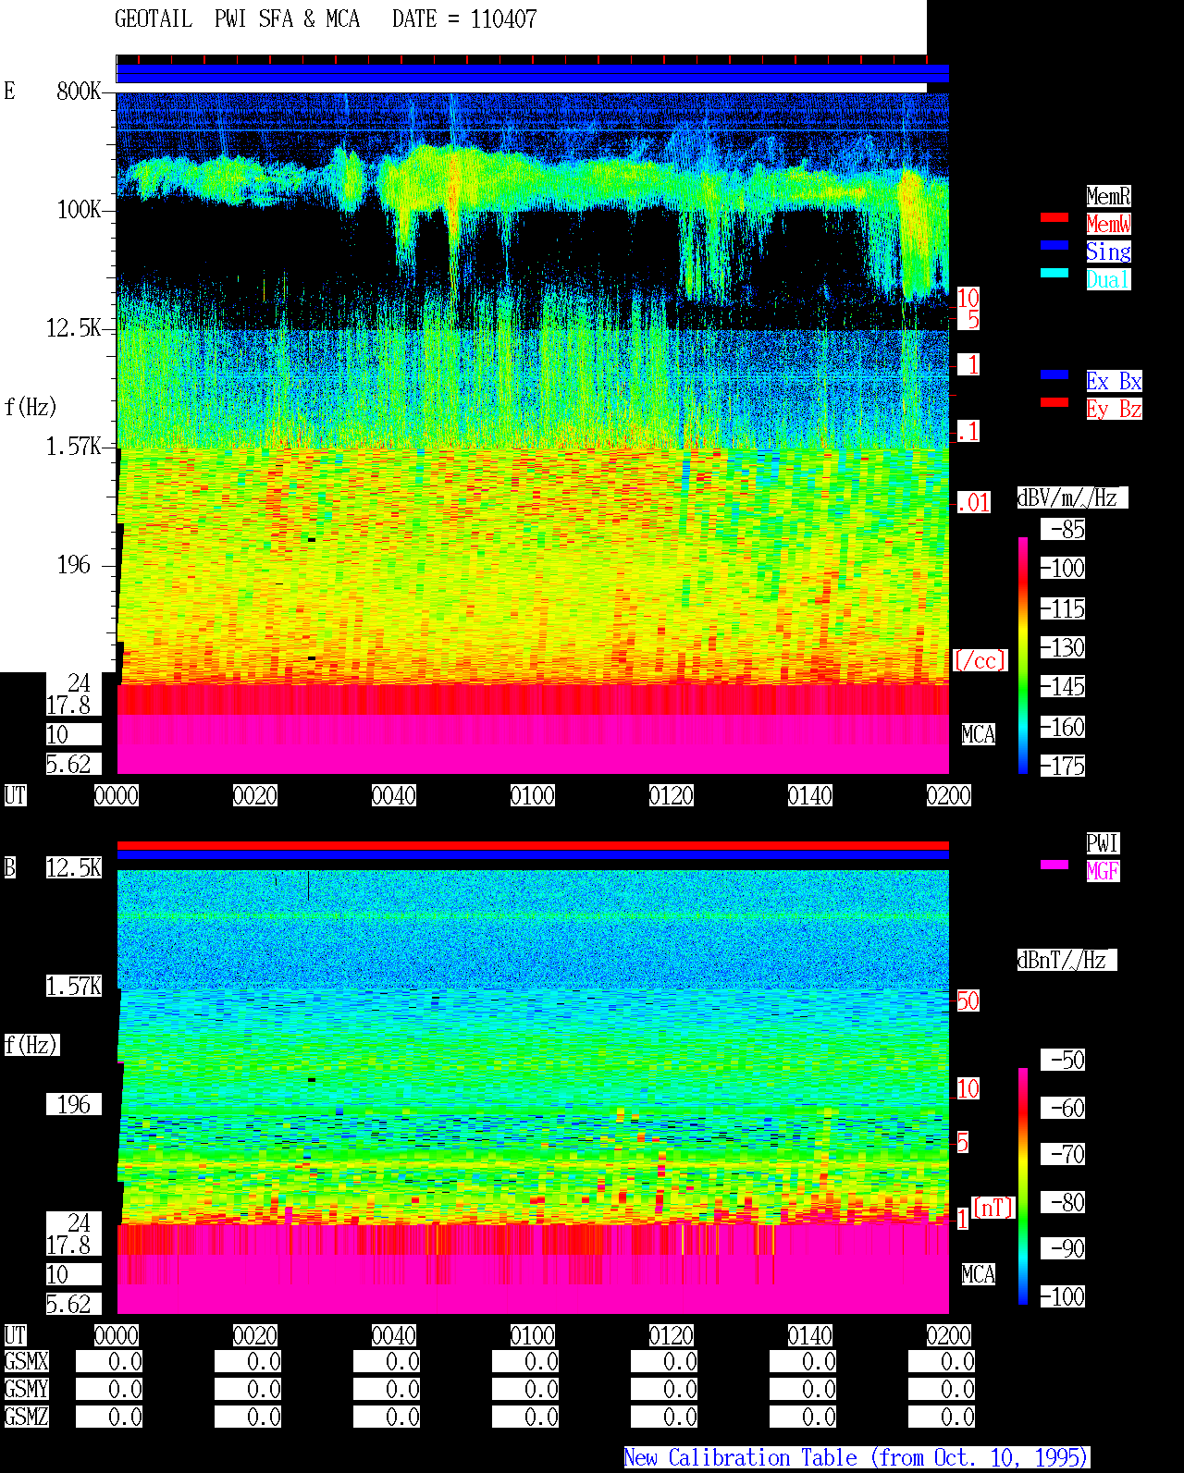
Task: Select the Sing legend label
Action: pos(1108,252)
